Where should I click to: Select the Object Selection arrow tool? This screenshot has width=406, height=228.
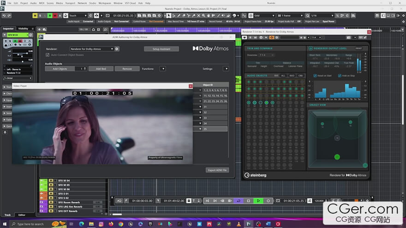[x=168, y=16]
